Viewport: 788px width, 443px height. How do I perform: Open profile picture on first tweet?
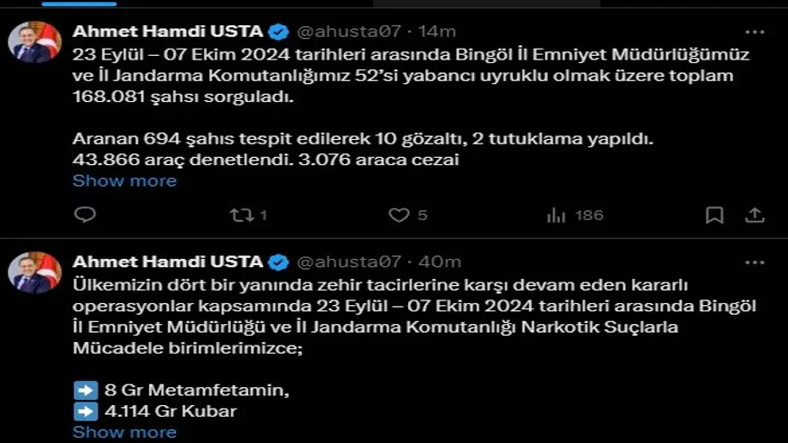click(35, 42)
